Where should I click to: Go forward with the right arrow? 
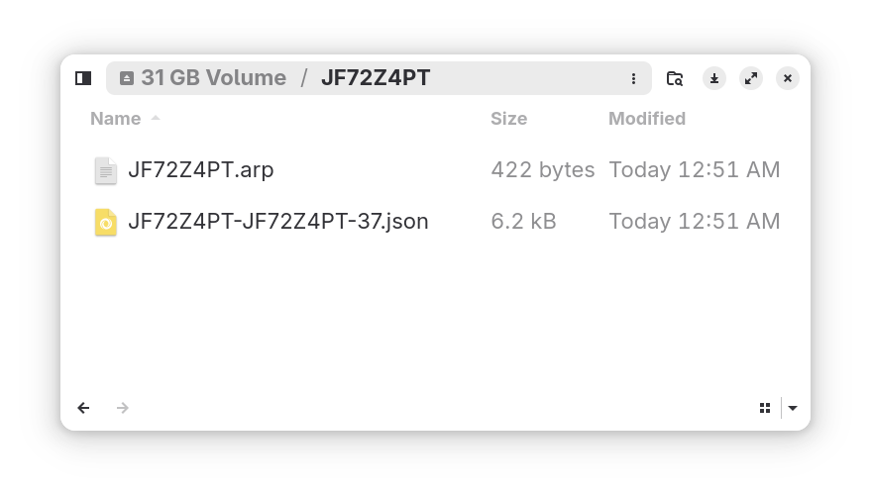pos(123,408)
